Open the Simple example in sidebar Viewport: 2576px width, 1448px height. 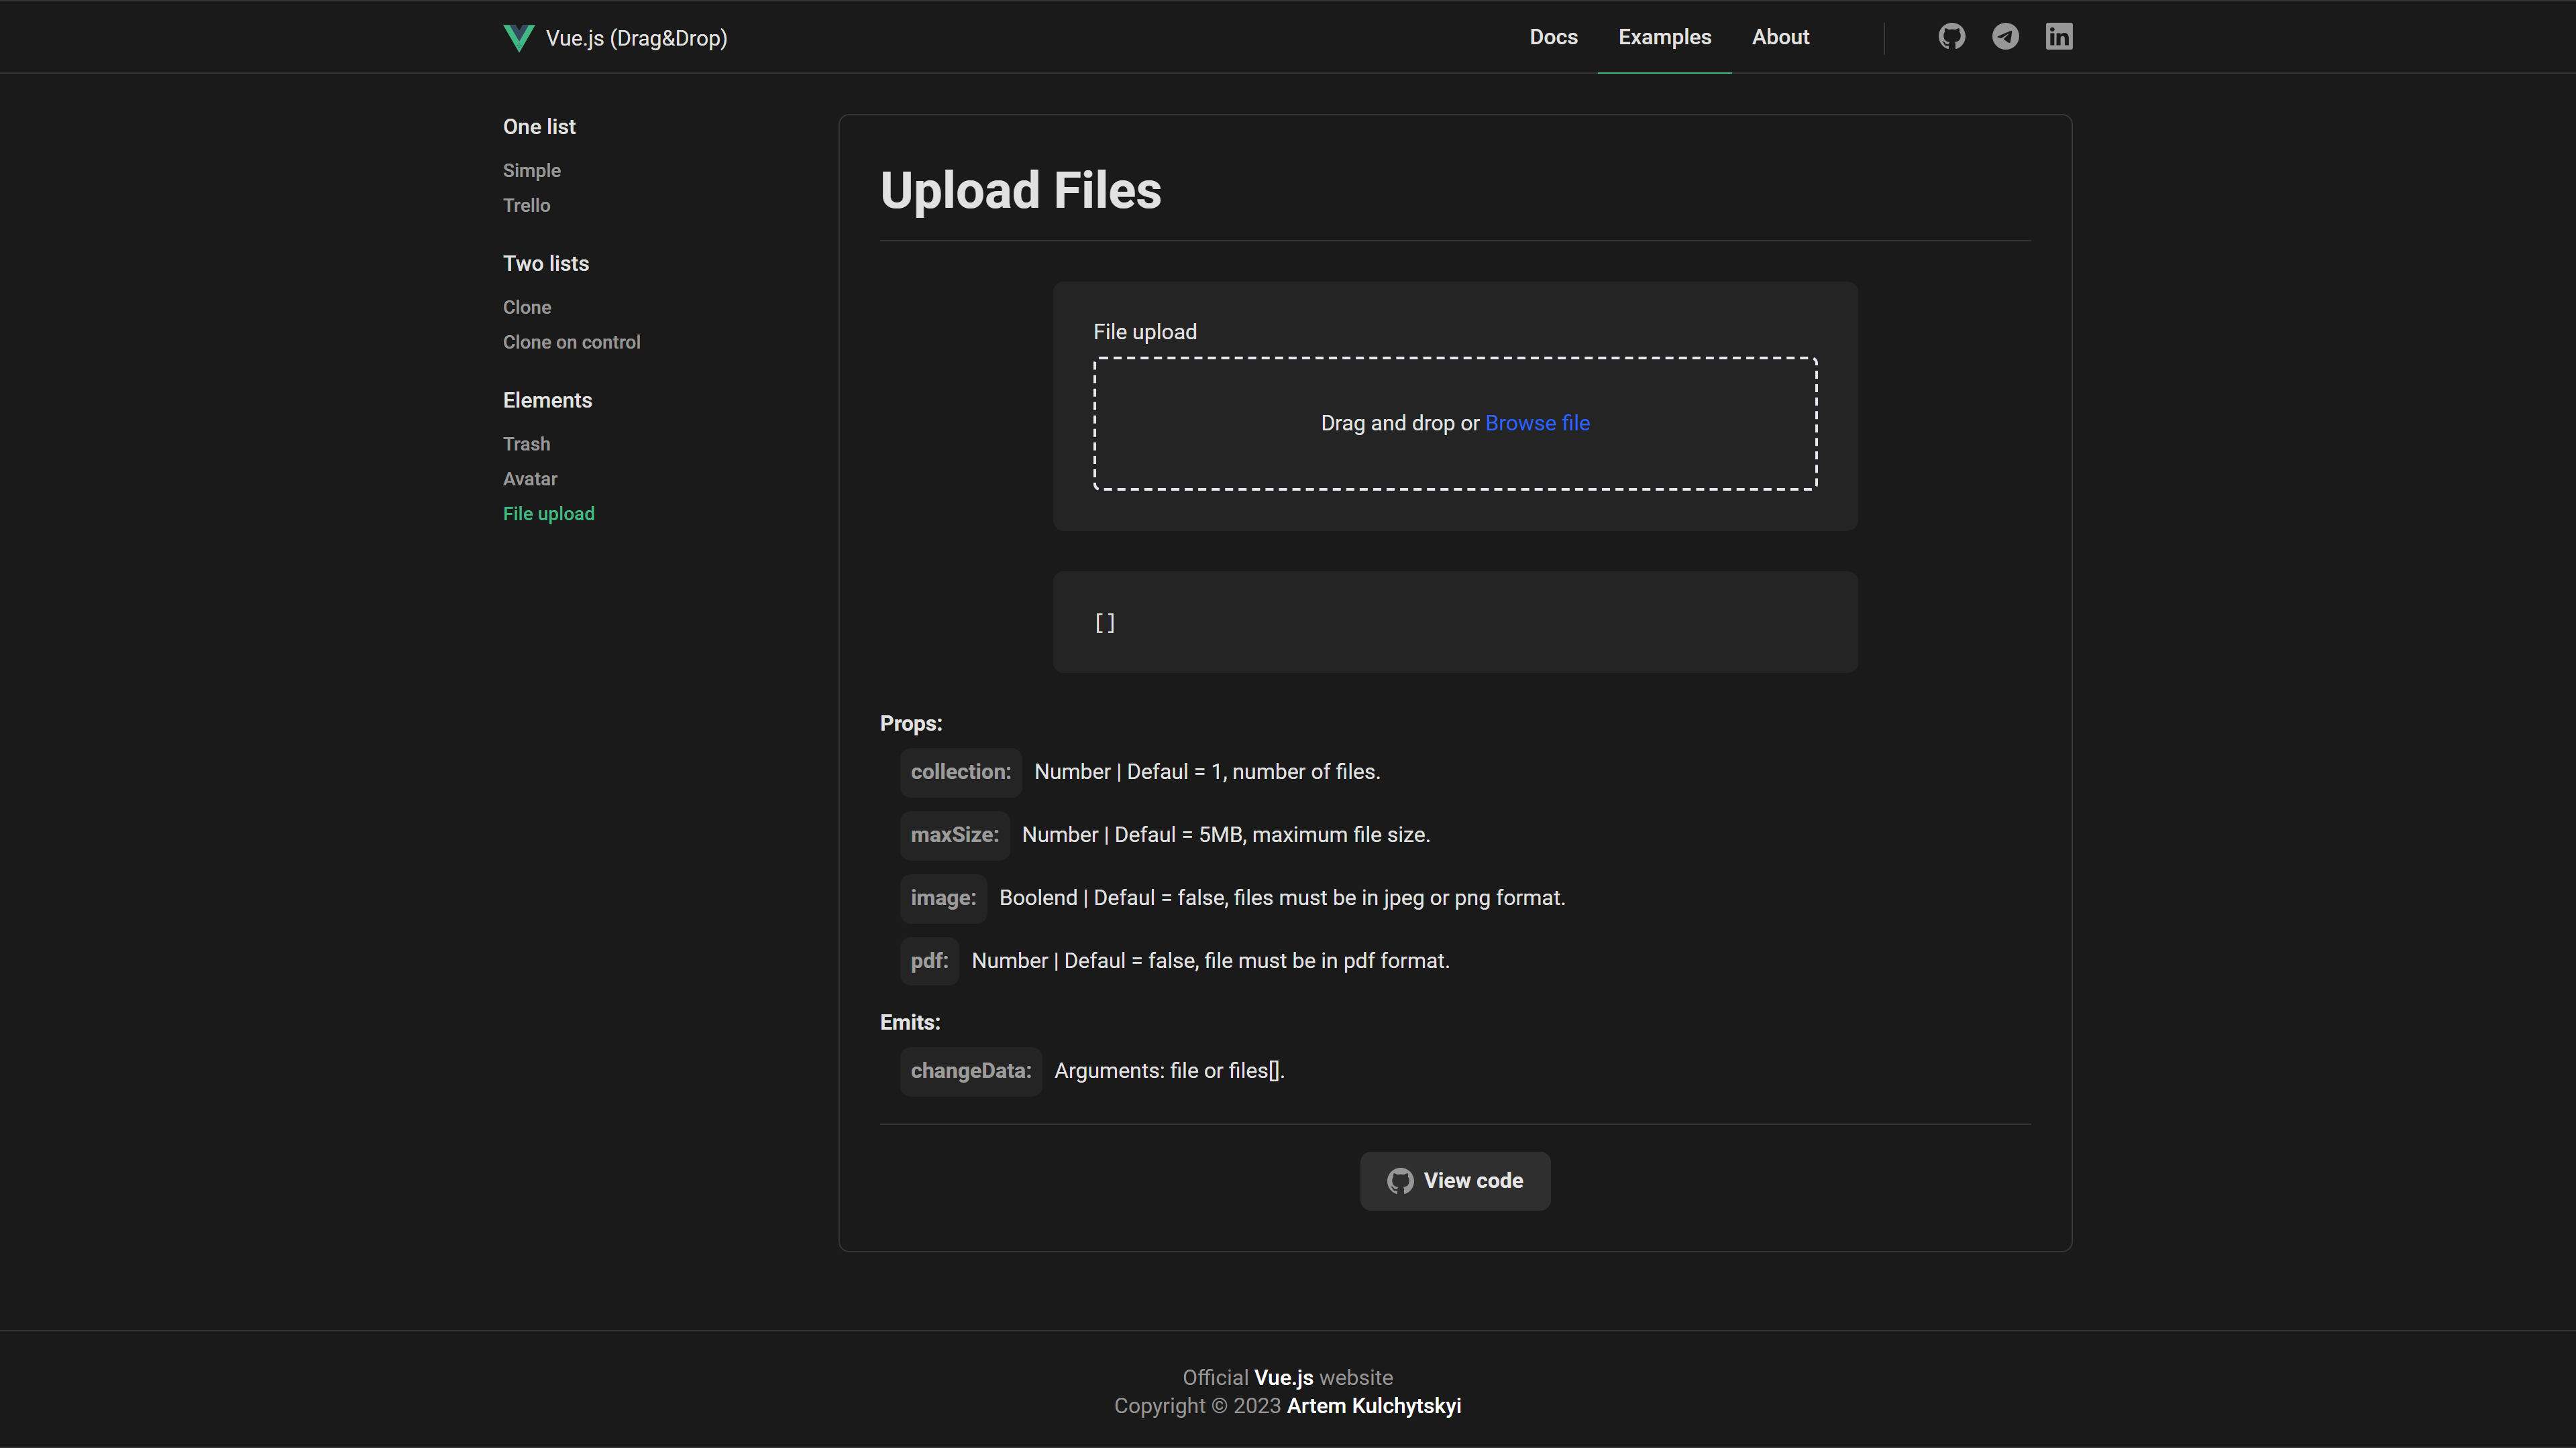(x=531, y=171)
